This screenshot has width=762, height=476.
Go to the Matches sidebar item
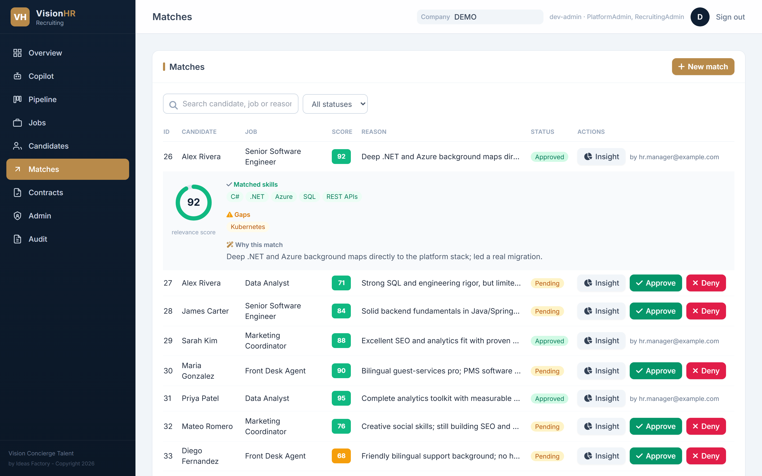[68, 169]
